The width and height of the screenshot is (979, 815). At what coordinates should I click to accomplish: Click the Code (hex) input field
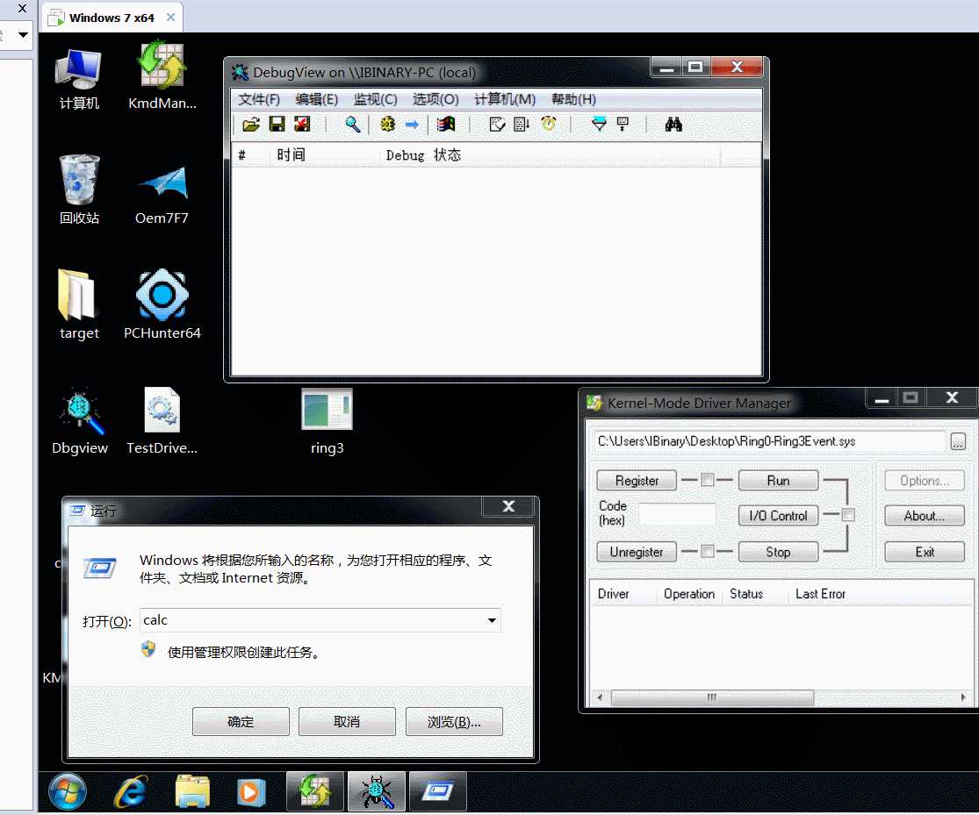tap(678, 515)
